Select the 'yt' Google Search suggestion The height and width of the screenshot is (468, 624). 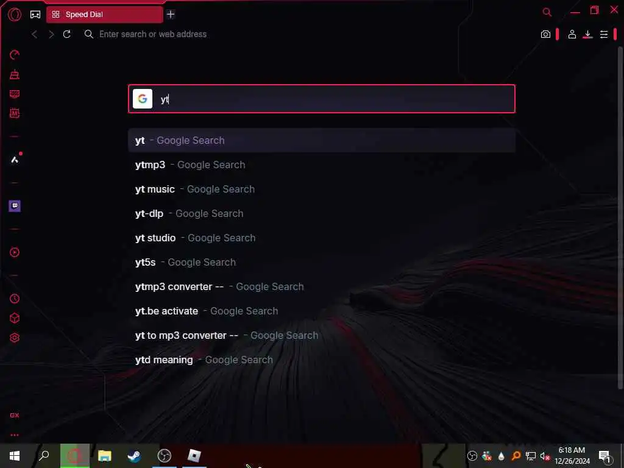tap(322, 141)
